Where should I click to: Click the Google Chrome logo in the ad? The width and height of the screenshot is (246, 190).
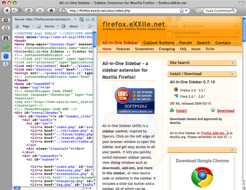tap(202, 177)
